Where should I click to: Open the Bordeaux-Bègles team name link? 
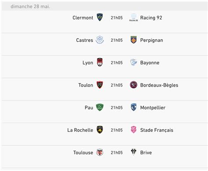tap(159, 85)
